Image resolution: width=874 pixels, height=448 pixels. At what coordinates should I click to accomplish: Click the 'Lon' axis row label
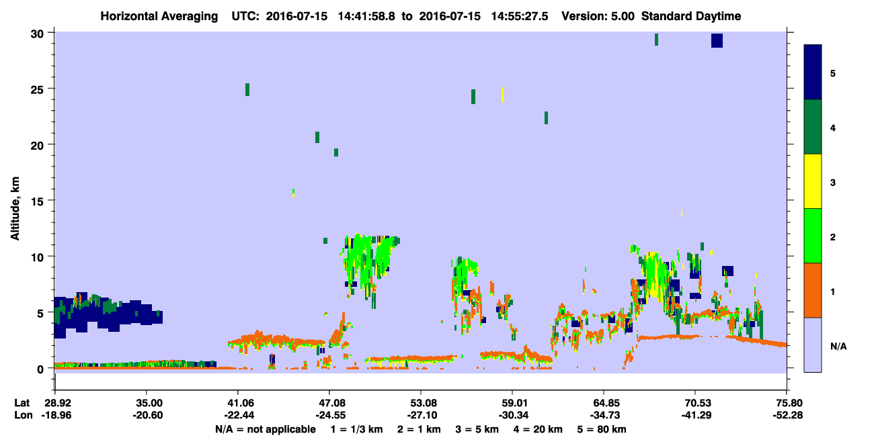[x=23, y=416]
